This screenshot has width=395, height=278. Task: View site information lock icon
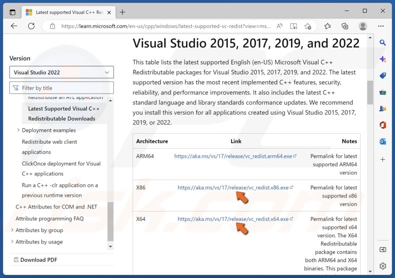(x=52, y=26)
